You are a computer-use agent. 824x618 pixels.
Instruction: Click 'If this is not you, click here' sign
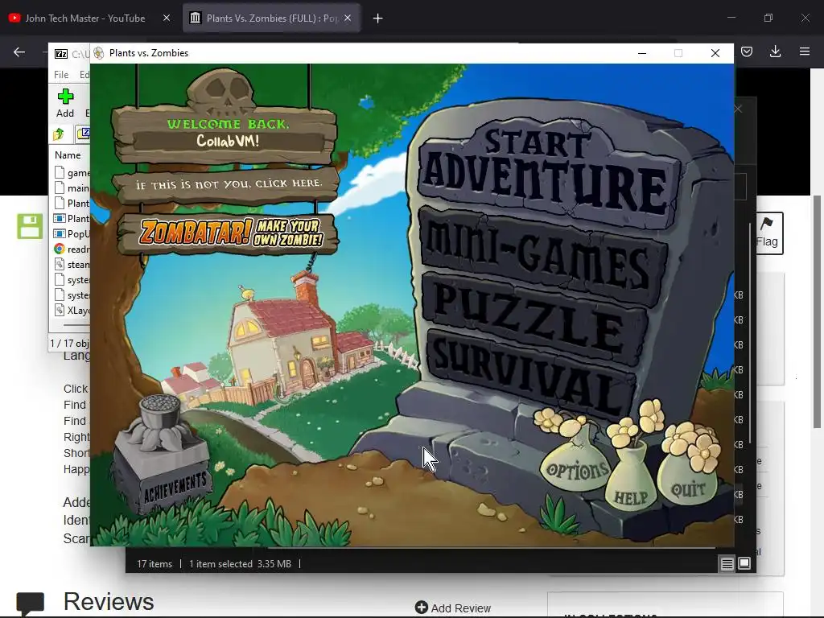[x=227, y=184]
